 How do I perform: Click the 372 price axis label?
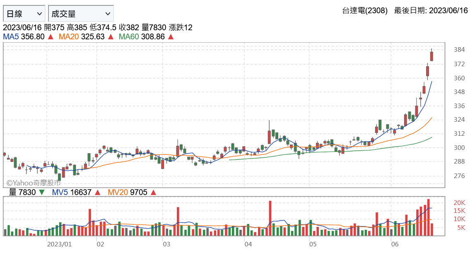pos(459,64)
